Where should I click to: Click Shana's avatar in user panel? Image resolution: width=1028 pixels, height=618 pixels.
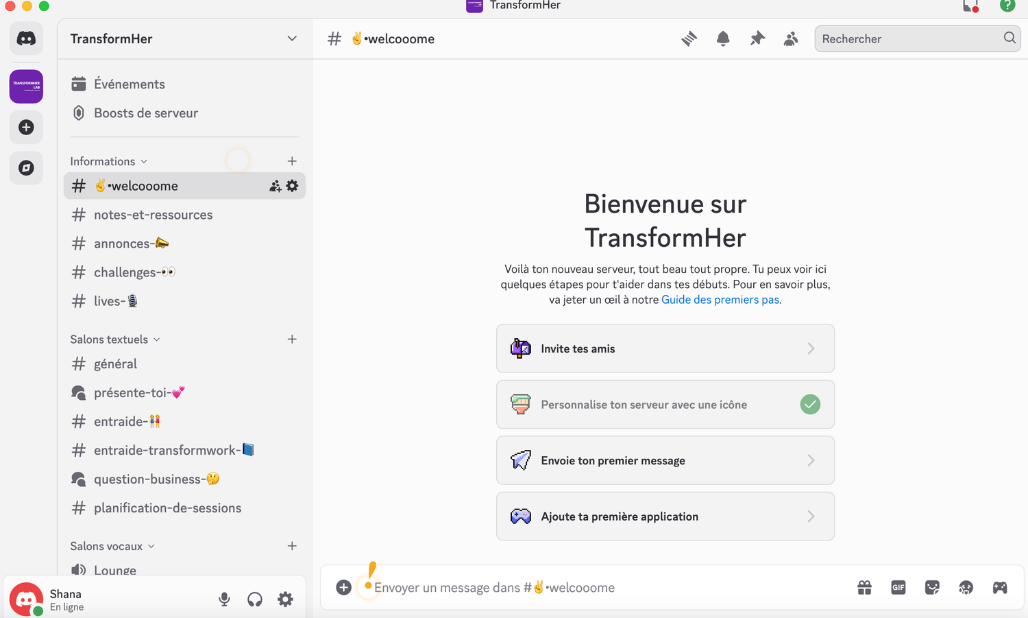(x=26, y=599)
